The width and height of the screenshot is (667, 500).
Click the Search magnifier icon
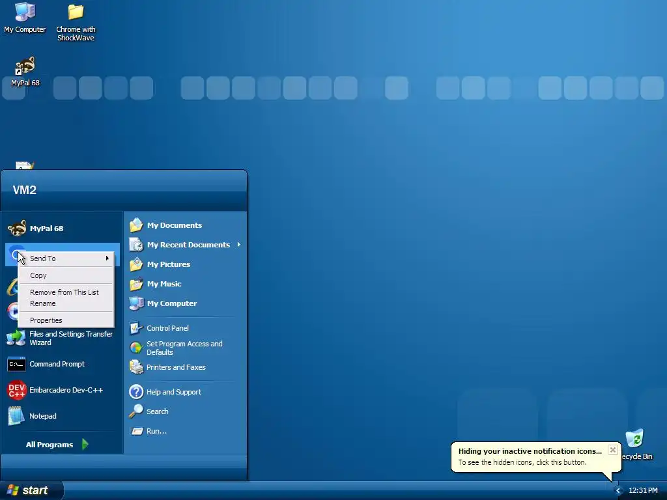click(136, 411)
